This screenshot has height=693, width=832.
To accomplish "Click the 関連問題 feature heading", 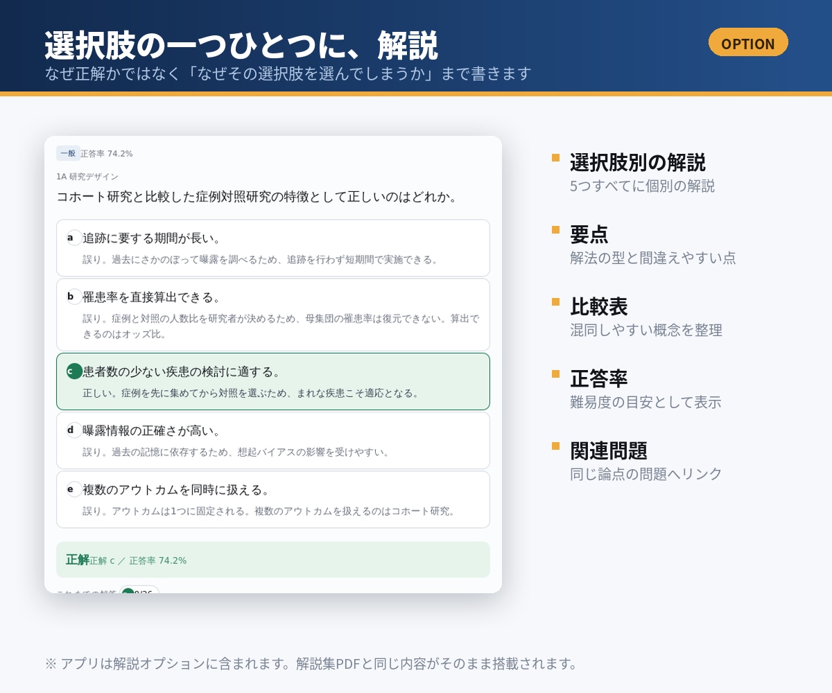I will point(609,450).
